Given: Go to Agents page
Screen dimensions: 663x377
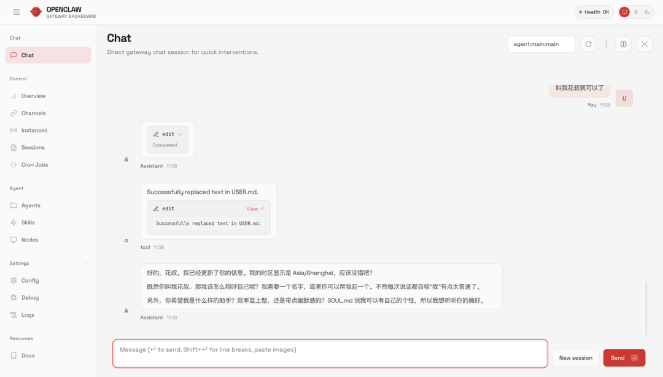Looking at the screenshot, I should point(48,205).
